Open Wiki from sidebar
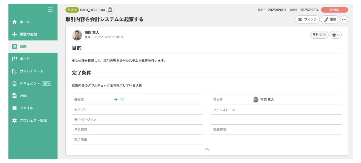The width and height of the screenshot is (361, 163). (x=33, y=96)
